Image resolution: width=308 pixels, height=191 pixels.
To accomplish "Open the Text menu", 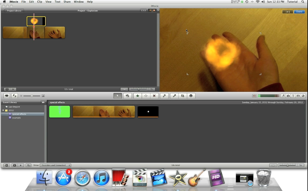I will pyautogui.click(x=57, y=2).
